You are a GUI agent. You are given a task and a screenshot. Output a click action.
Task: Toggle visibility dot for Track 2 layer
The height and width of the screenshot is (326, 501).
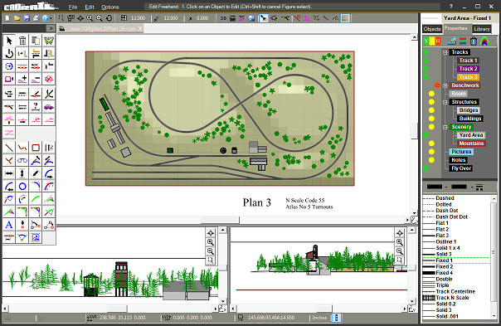pos(426,69)
